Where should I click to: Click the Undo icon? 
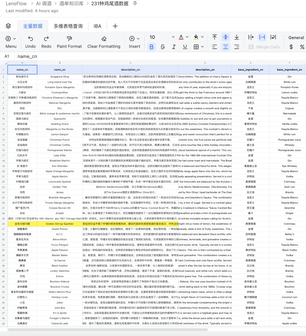(x=30, y=39)
